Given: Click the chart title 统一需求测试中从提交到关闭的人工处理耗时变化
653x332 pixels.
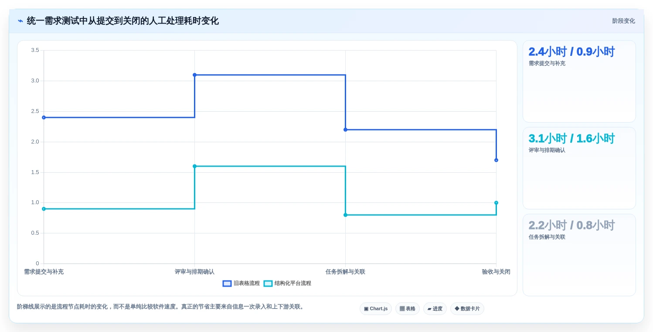Looking at the screenshot, I should coord(123,21).
